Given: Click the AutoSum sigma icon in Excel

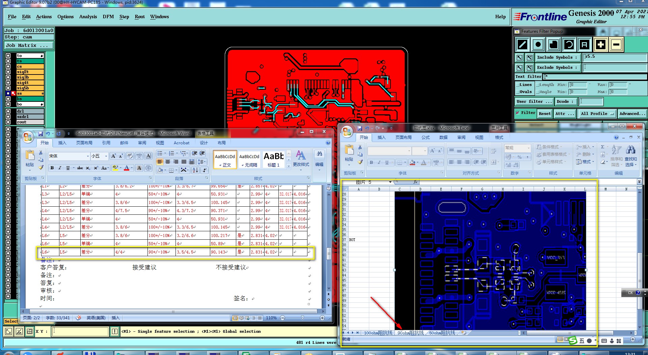Looking at the screenshot, I should pyautogui.click(x=603, y=147).
